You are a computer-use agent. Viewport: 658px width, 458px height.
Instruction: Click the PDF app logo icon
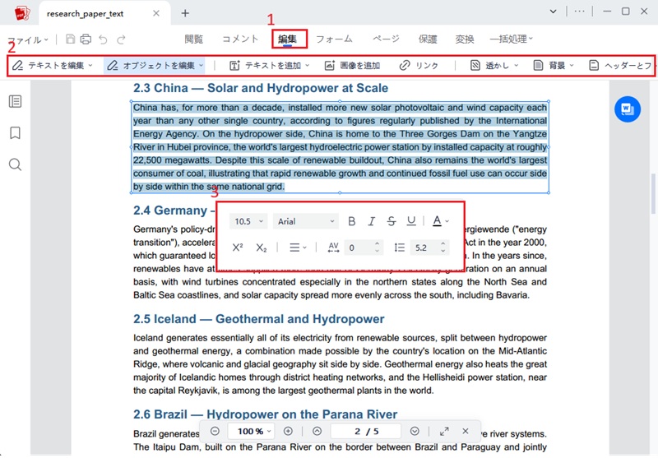pyautogui.click(x=22, y=13)
